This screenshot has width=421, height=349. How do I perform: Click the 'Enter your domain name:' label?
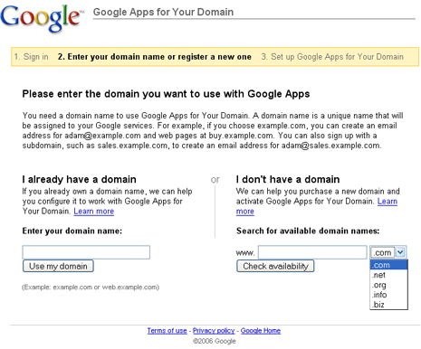point(72,231)
